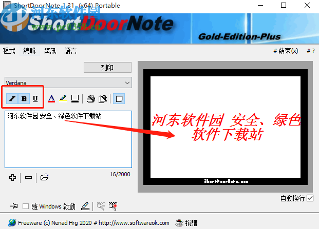Maximize the ShortDoorNote window
The height and width of the screenshot is (229, 319).
point(284,5)
